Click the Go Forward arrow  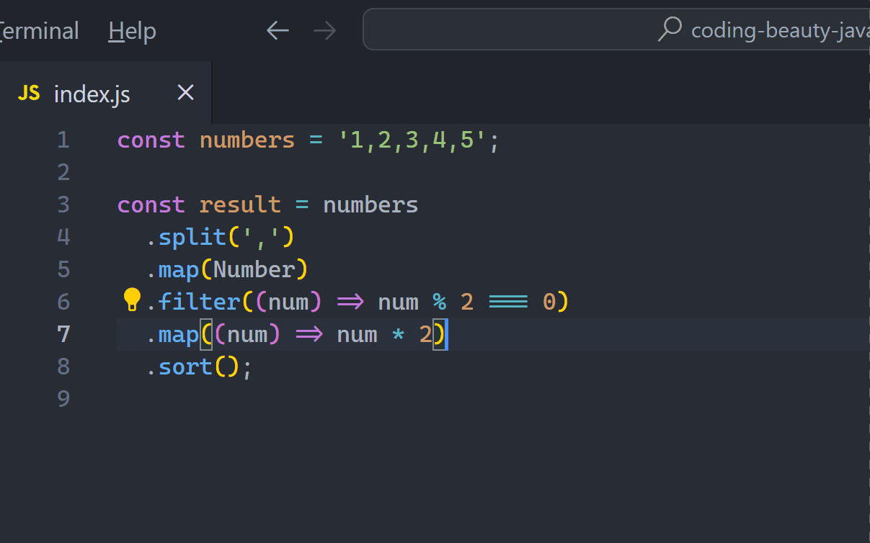click(x=325, y=30)
